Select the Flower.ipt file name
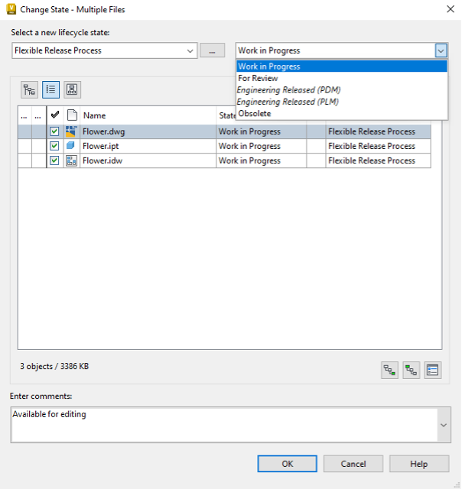This screenshot has width=462, height=489. coord(100,146)
